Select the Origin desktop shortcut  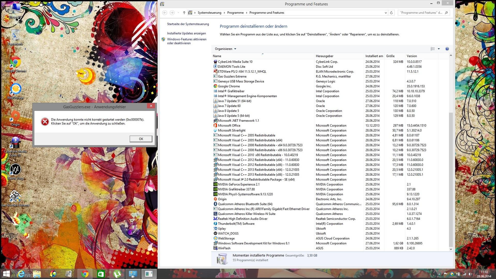pos(15,118)
